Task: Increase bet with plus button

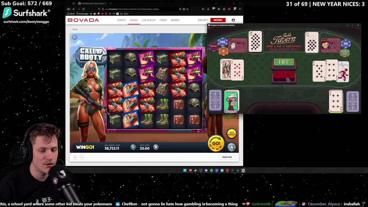Action: (x=156, y=147)
